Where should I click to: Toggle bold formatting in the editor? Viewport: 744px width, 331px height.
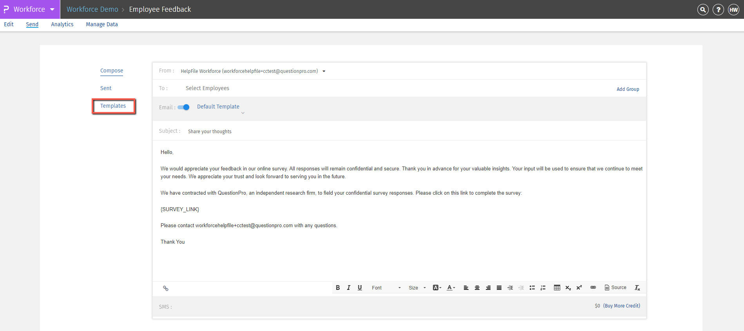(338, 288)
